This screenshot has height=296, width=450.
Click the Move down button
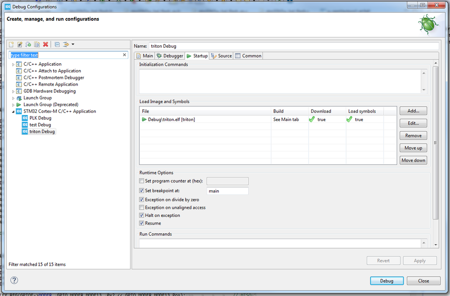pos(413,160)
